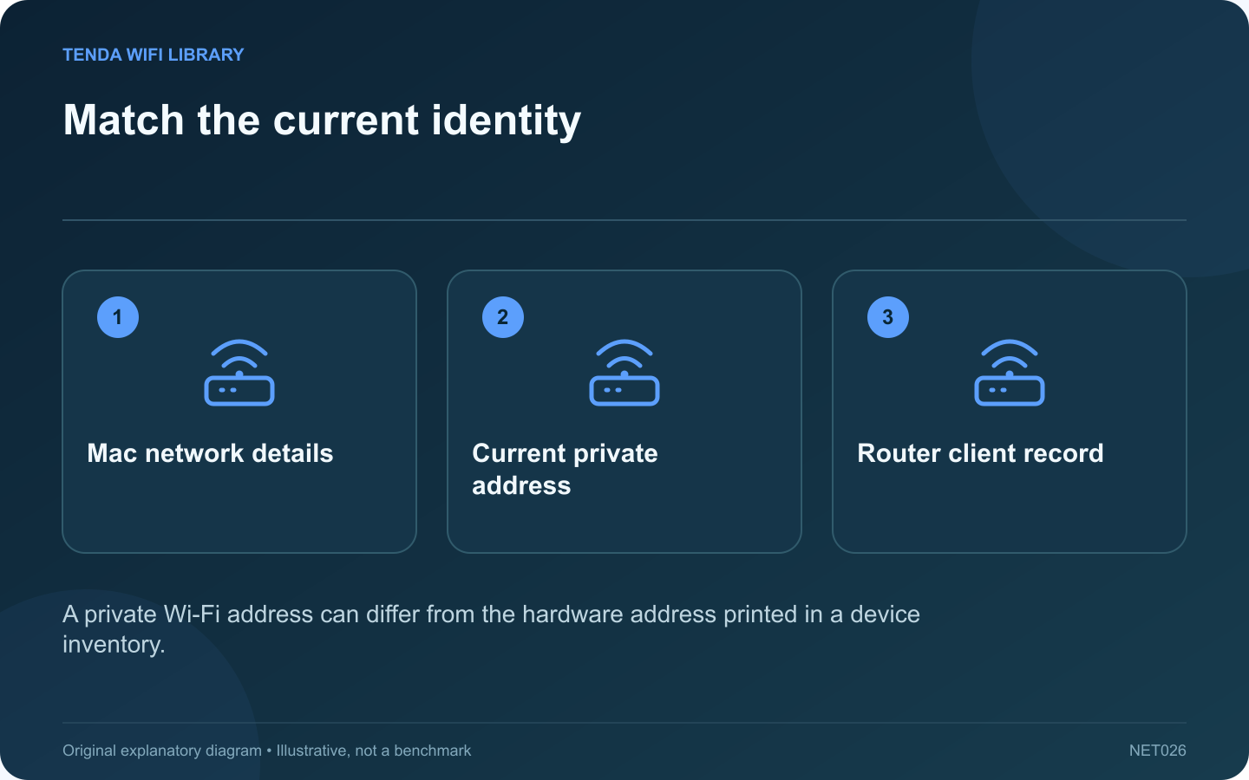Click the 'Mac network details' card title
1249x780 pixels.
210,453
